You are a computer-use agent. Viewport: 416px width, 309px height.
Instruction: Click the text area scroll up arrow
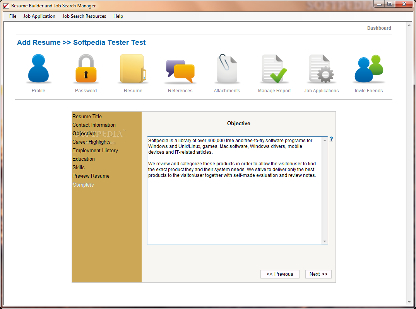[325, 140]
